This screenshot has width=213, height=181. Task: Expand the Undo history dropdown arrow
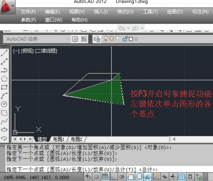point(128,28)
